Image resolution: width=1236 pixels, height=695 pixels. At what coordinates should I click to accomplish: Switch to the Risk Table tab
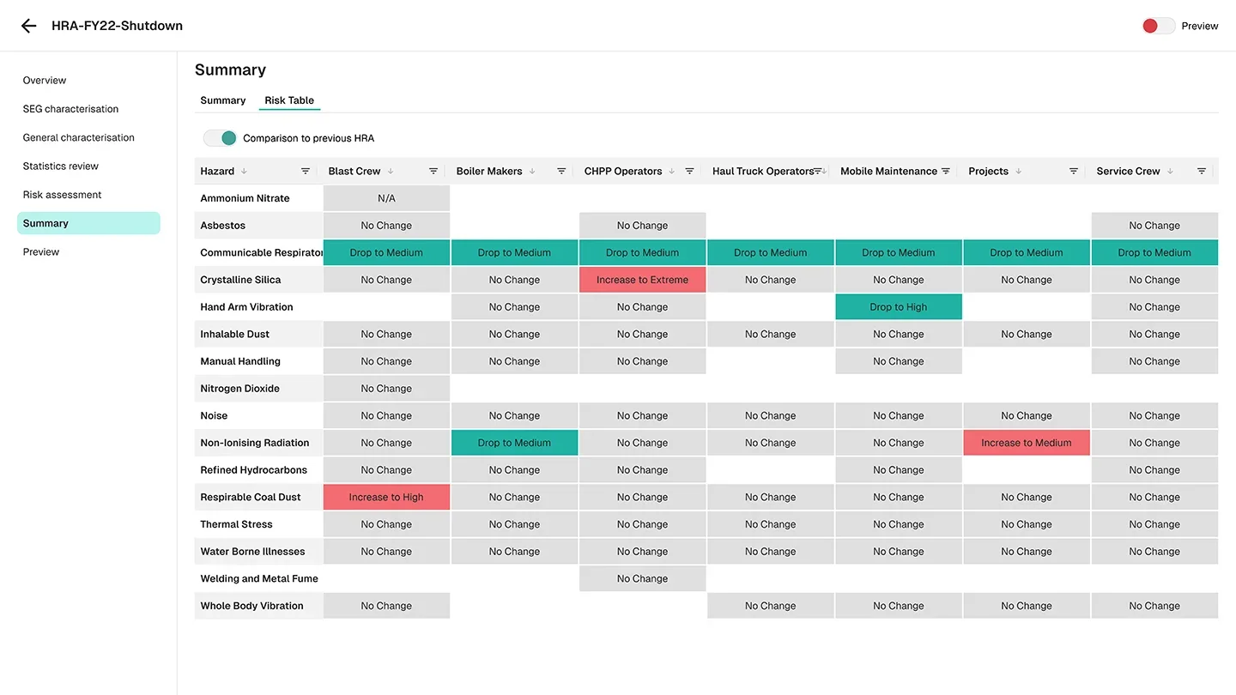point(289,100)
